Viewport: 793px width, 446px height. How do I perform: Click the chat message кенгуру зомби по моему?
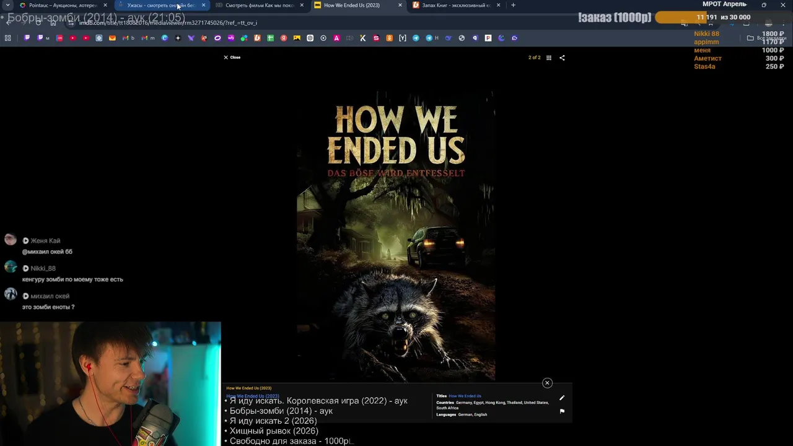[x=72, y=279]
